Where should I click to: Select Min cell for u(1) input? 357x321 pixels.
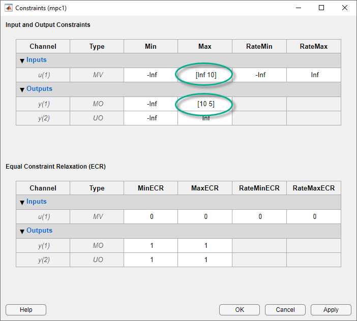point(151,75)
